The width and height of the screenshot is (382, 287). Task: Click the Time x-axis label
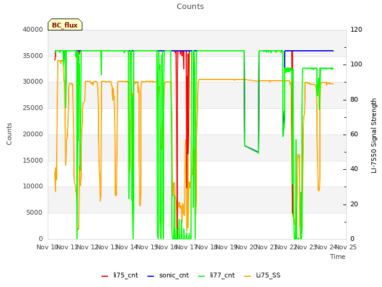(x=338, y=257)
